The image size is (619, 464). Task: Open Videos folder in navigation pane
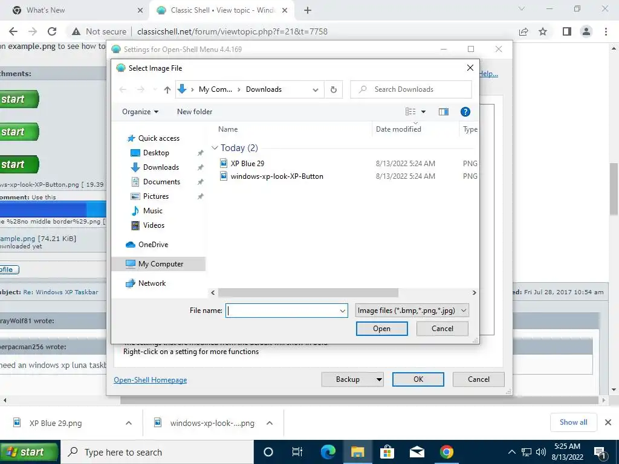click(153, 225)
